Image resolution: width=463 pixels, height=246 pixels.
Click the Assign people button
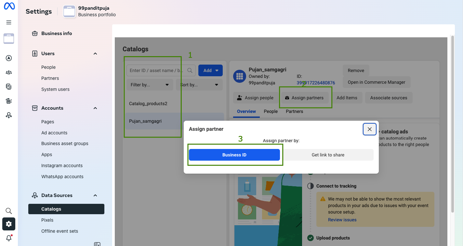(x=255, y=98)
